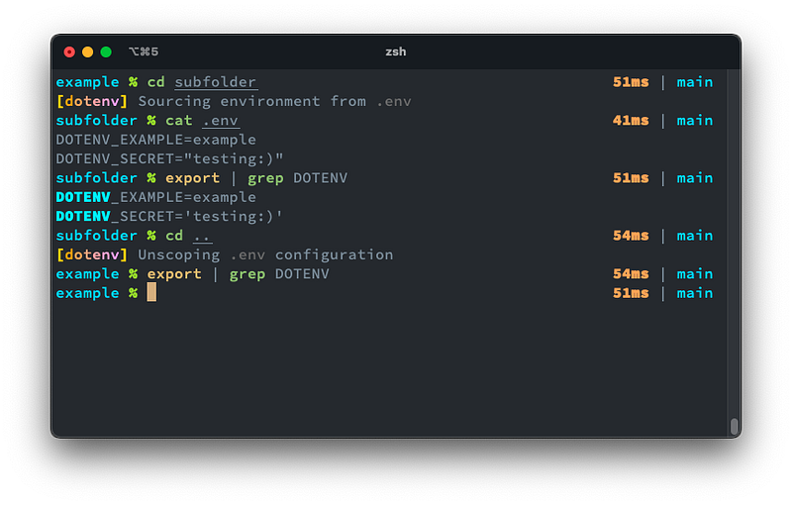The image size is (792, 505).
Task: Click the red close window button
Action: pos(69,51)
